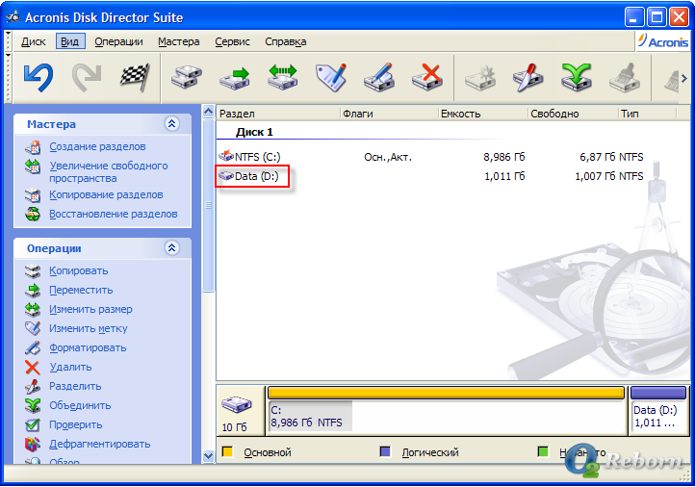695x487 pixels.
Task: Click the purple Логический legend swatch
Action: [x=385, y=452]
